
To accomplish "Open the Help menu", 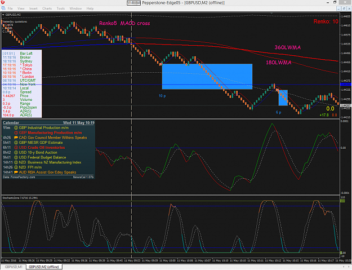I will click(90, 8).
